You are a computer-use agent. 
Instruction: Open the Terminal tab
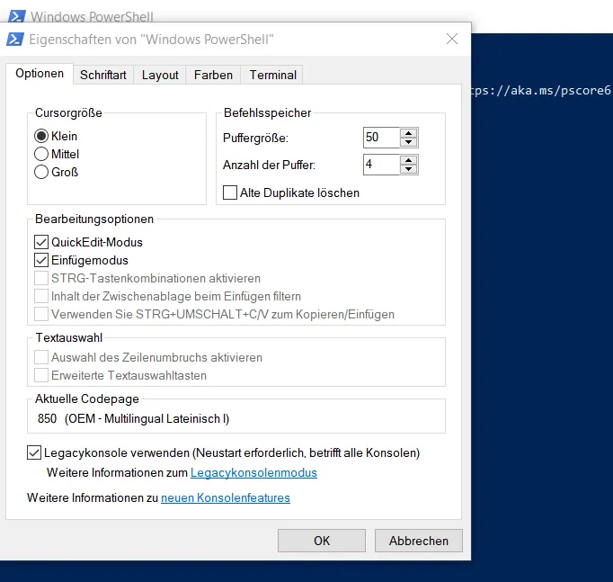point(273,75)
